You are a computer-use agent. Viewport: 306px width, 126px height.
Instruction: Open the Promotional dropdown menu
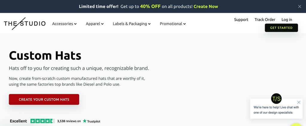click(x=173, y=24)
